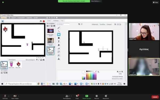
Task: Open the File (Αρχείο) menu
Action: pos(14,18)
